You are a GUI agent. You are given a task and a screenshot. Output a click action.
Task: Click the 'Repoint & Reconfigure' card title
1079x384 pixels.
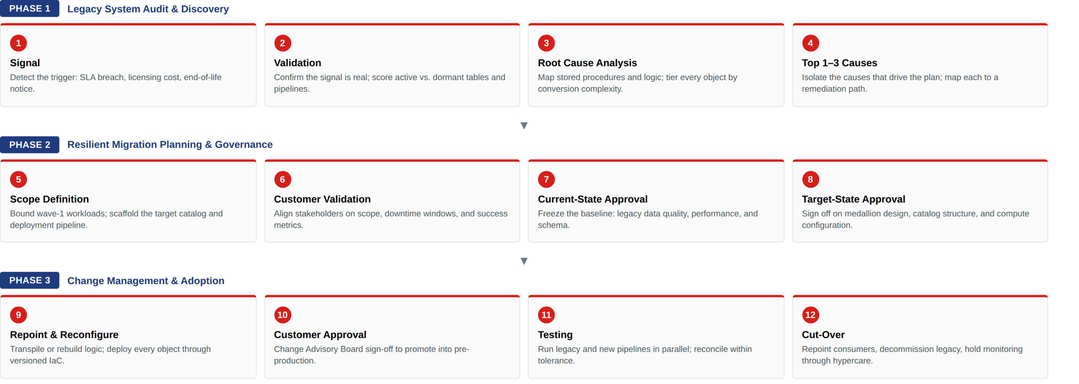[64, 335]
